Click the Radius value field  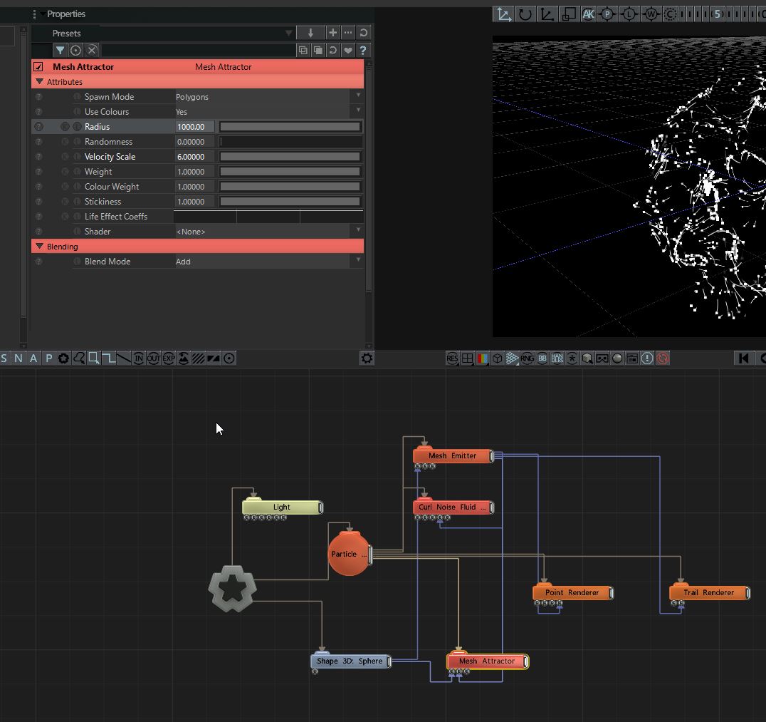(194, 127)
